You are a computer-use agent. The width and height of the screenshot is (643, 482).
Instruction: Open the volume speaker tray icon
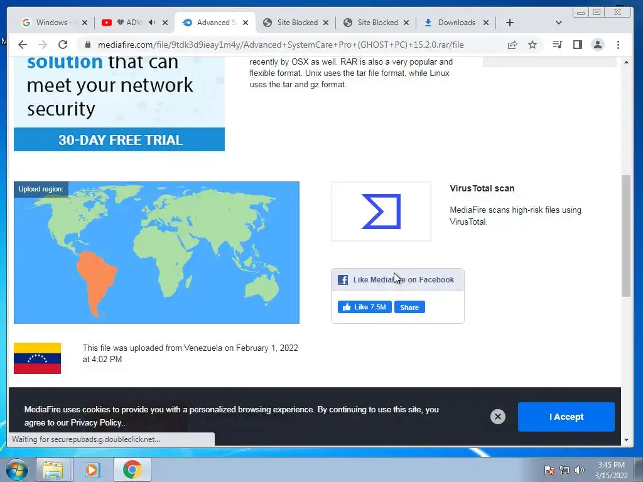580,470
